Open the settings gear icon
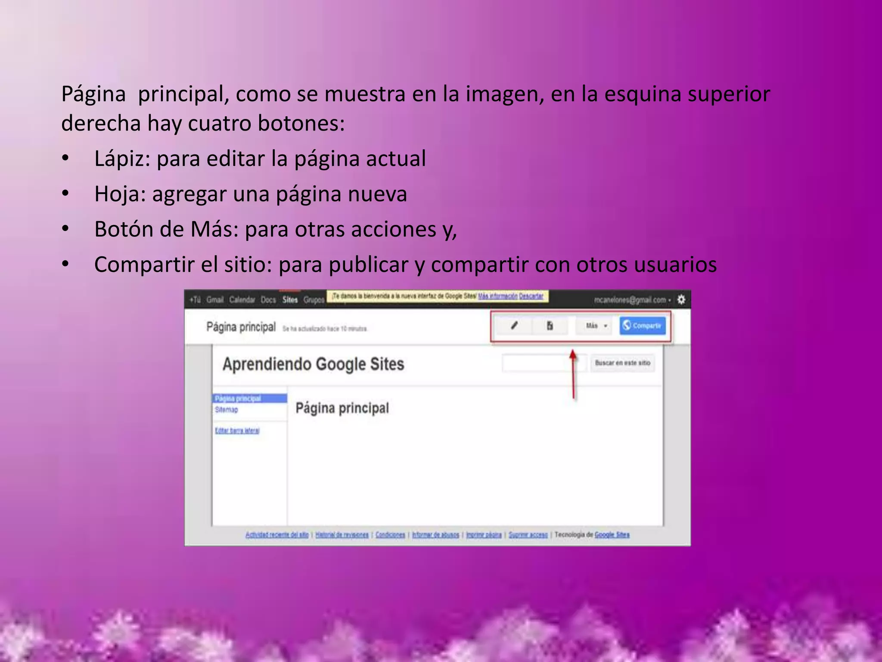 pos(681,299)
